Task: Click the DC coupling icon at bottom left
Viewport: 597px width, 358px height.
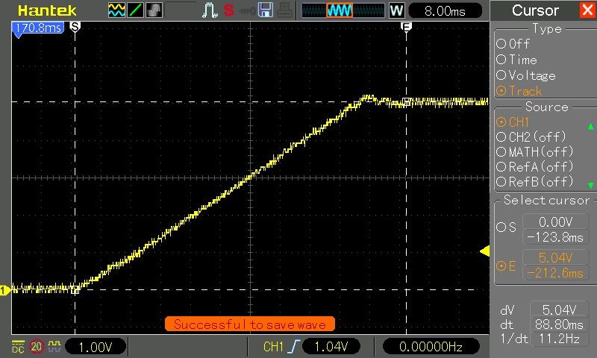Action: pos(18,347)
